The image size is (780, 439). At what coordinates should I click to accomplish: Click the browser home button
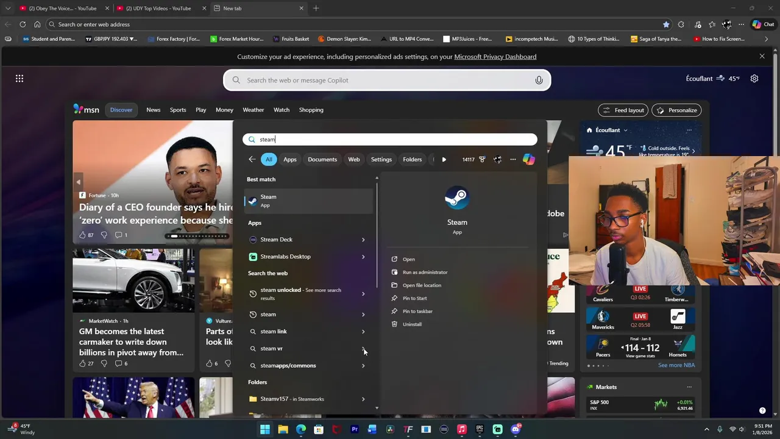(x=37, y=24)
